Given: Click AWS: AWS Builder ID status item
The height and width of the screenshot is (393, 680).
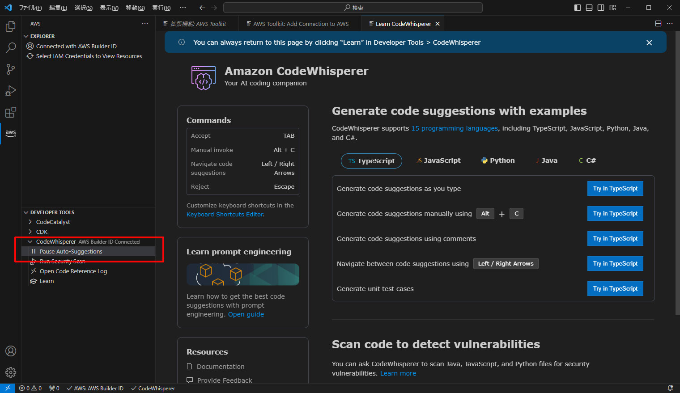Looking at the screenshot, I should pyautogui.click(x=95, y=388).
